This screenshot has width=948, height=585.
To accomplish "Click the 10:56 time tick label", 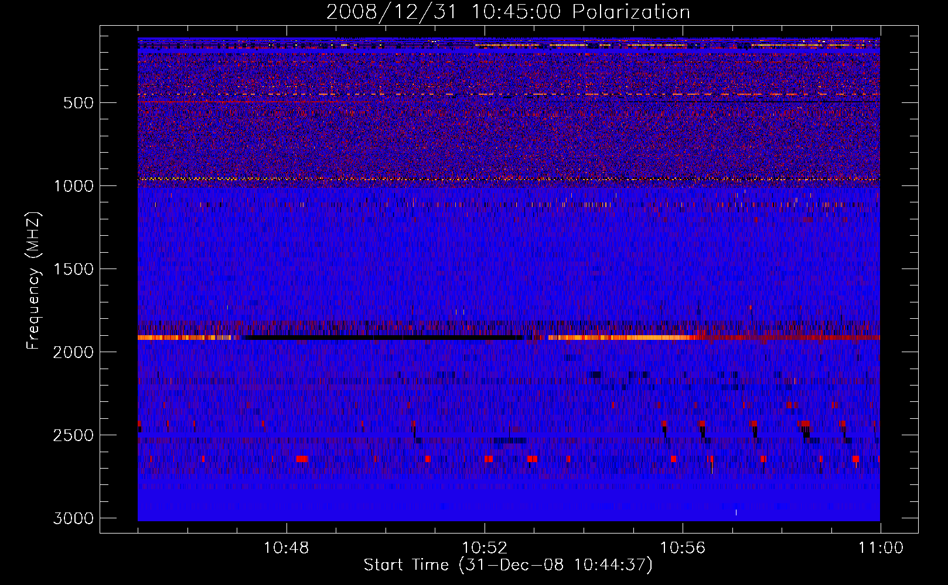I will [683, 548].
